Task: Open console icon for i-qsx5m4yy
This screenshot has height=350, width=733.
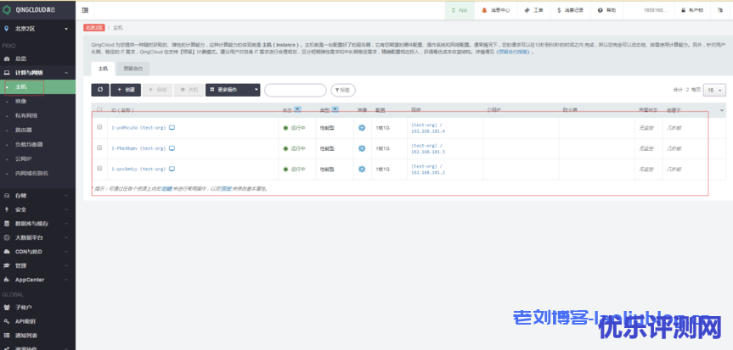Action: coord(172,169)
